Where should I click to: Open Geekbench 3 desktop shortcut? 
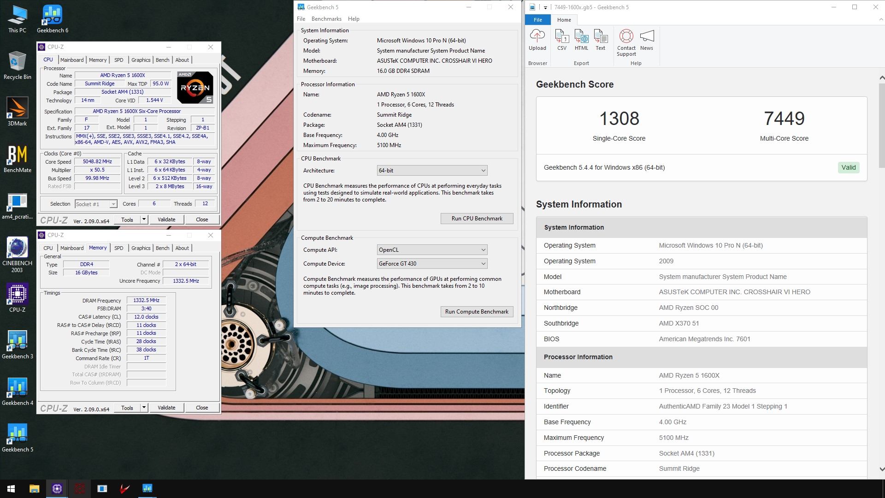coord(17,345)
